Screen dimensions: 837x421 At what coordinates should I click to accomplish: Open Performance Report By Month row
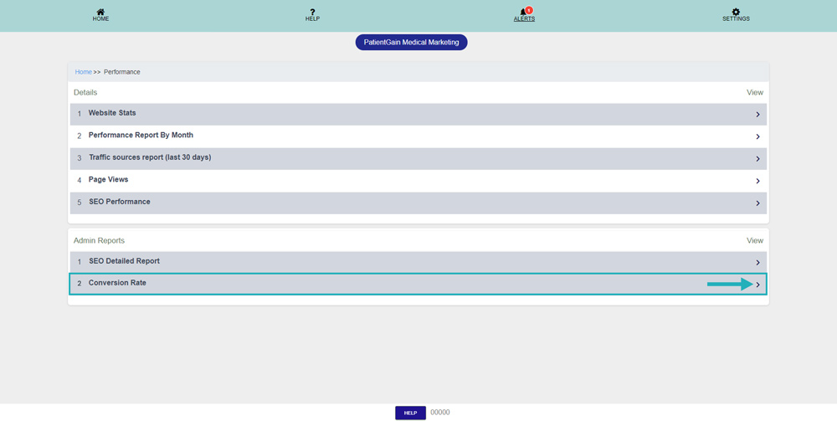(x=418, y=136)
